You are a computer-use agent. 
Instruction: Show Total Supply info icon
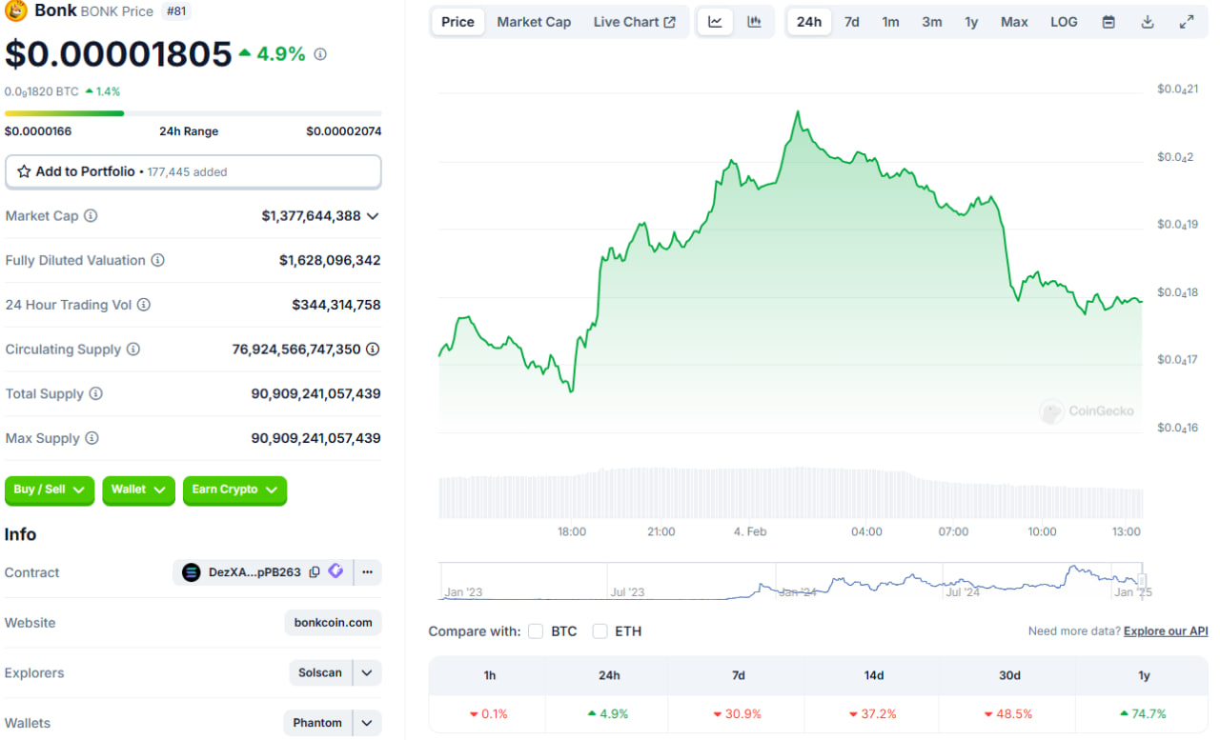coord(96,393)
